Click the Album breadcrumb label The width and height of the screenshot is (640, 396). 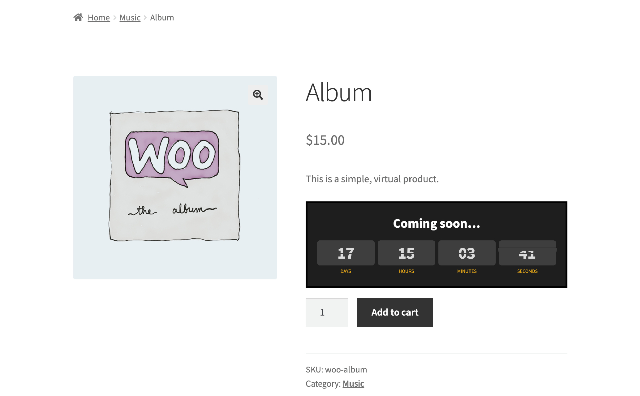[x=162, y=17]
